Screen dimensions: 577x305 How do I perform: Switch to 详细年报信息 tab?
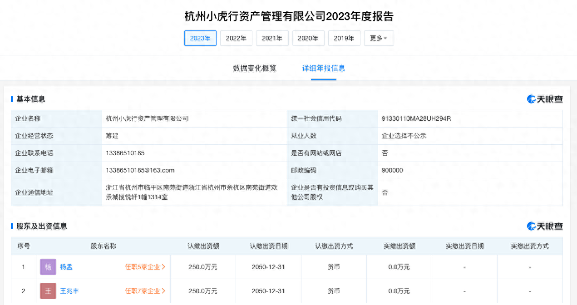pyautogui.click(x=324, y=68)
